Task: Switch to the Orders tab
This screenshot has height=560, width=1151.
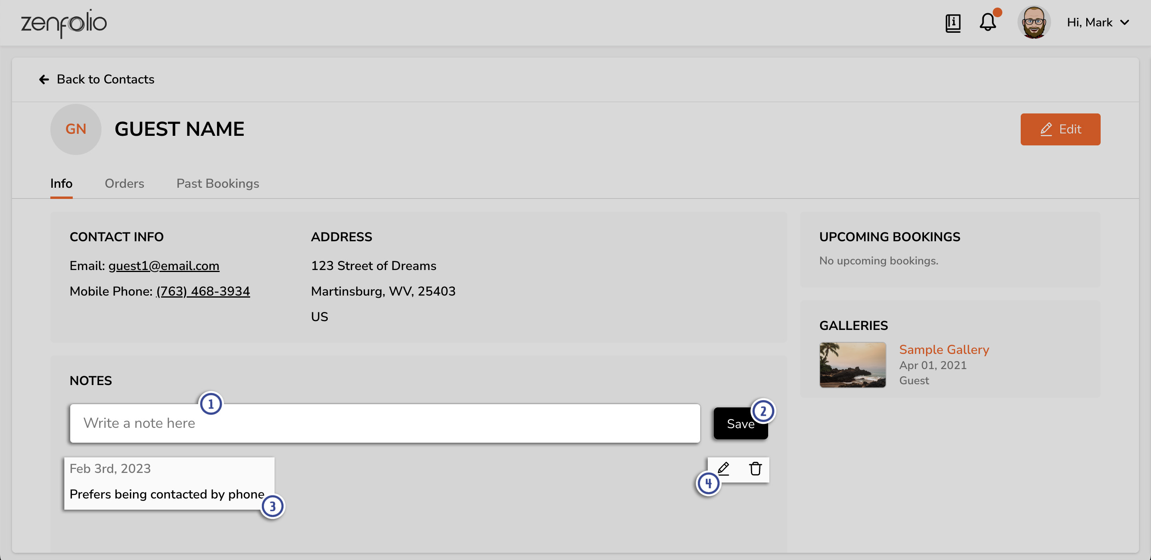Action: point(125,183)
